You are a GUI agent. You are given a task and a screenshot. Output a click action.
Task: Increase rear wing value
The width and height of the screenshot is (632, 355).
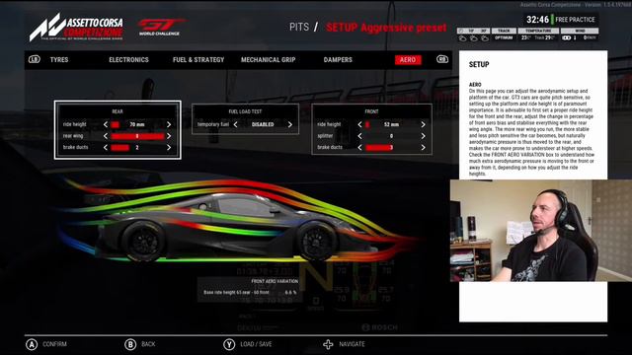(x=169, y=136)
